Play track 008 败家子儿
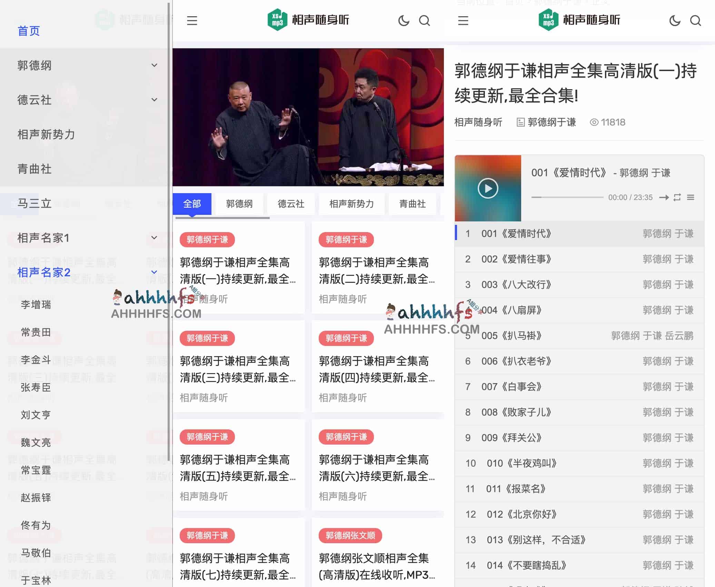Image resolution: width=715 pixels, height=587 pixels. pos(579,412)
